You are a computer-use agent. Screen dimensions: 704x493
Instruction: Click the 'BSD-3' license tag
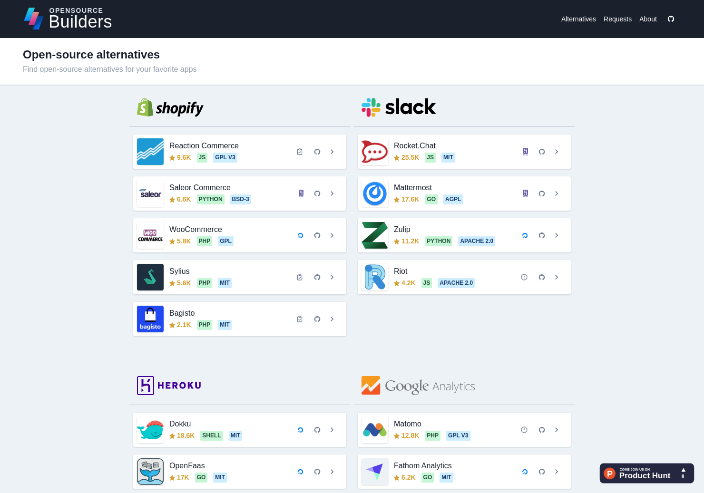(241, 199)
